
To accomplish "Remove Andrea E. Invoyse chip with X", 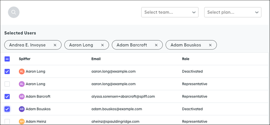I will pos(55,45).
